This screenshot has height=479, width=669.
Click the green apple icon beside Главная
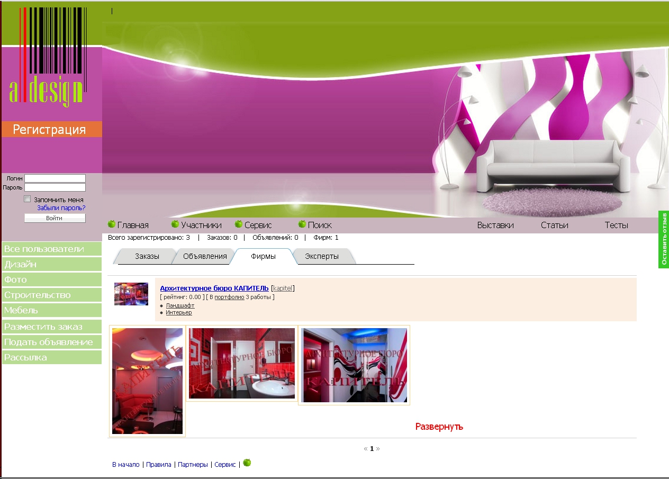pyautogui.click(x=112, y=224)
